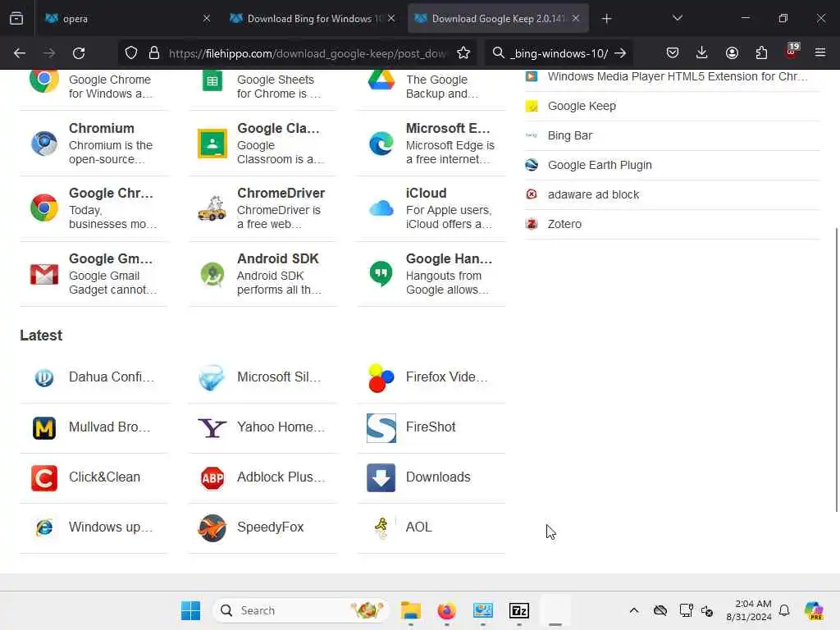
Task: Close the Download Bing tab
Action: click(391, 18)
